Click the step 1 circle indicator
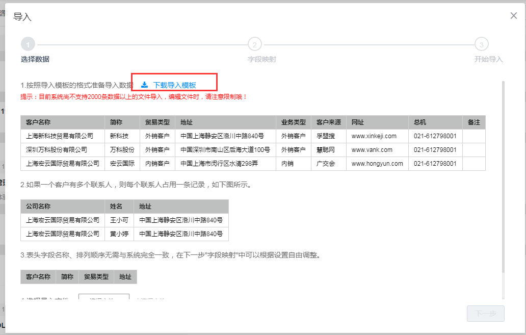This screenshot has height=335, width=526. click(x=28, y=44)
